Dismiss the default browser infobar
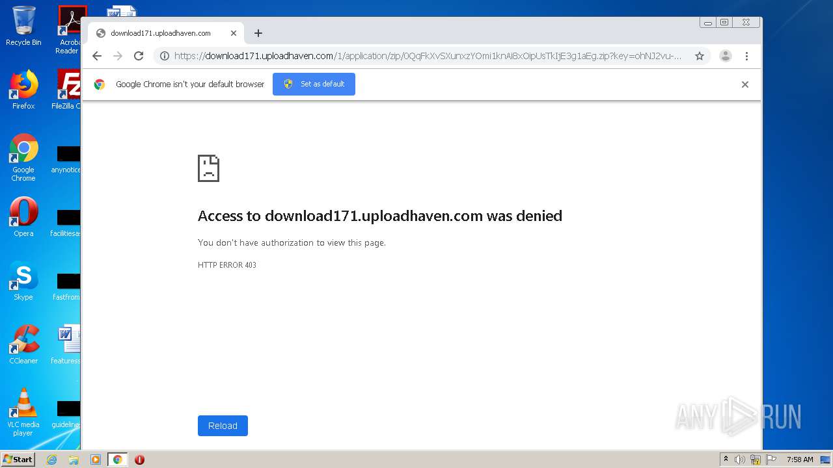 745,84
